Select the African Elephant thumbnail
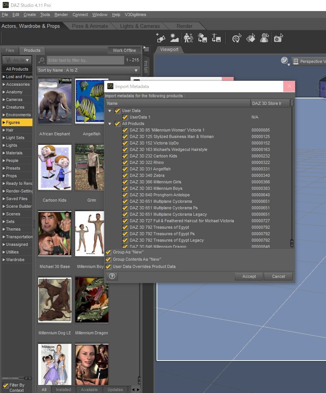The height and width of the screenshot is (393, 326). point(55,101)
